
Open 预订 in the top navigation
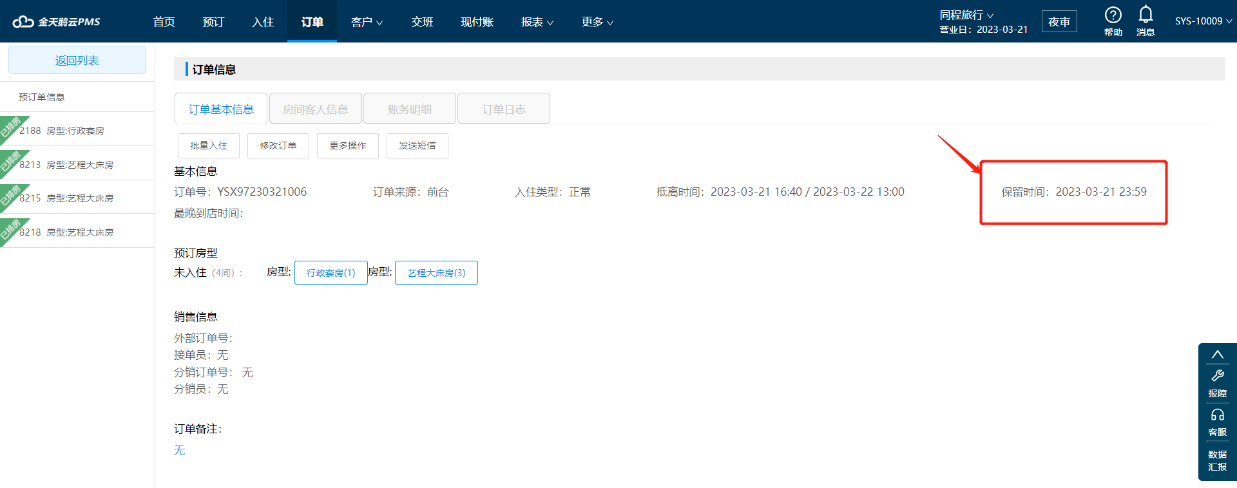coord(213,22)
